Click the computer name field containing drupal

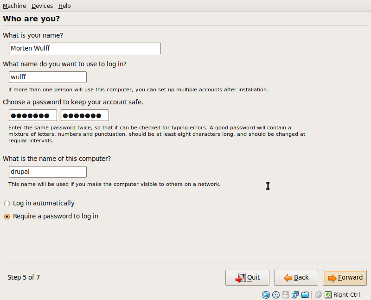click(48, 172)
